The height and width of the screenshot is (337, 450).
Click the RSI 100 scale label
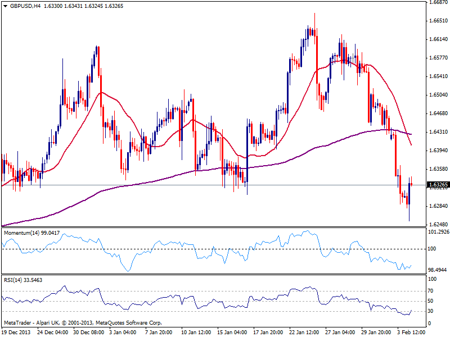click(x=432, y=279)
